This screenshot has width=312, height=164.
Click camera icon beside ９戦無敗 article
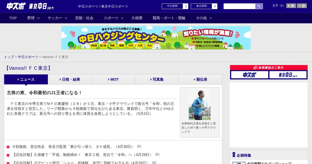click(139, 146)
